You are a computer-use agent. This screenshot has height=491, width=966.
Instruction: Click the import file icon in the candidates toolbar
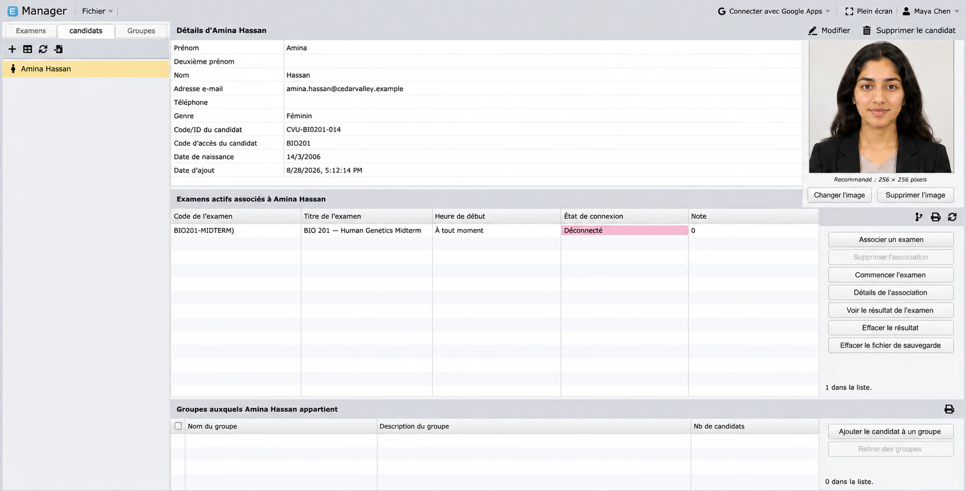click(x=58, y=49)
